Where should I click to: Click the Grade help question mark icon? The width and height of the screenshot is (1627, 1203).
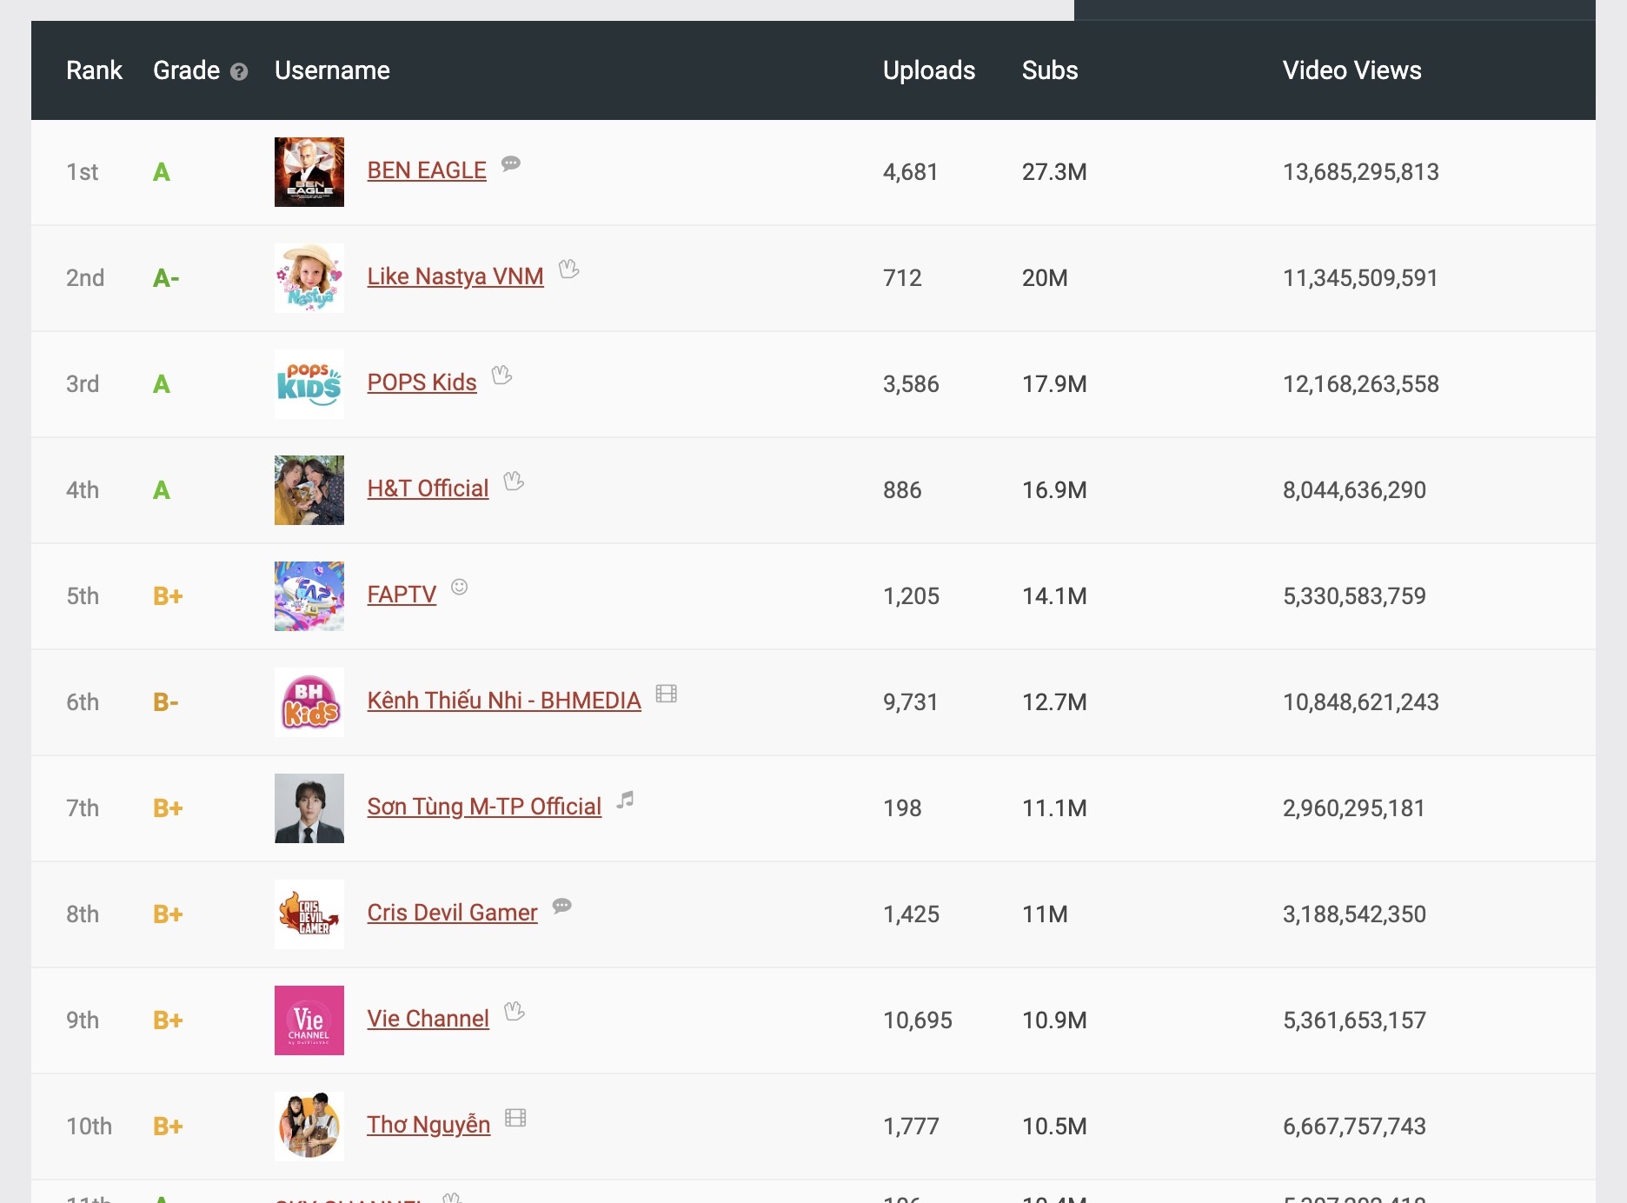239,72
